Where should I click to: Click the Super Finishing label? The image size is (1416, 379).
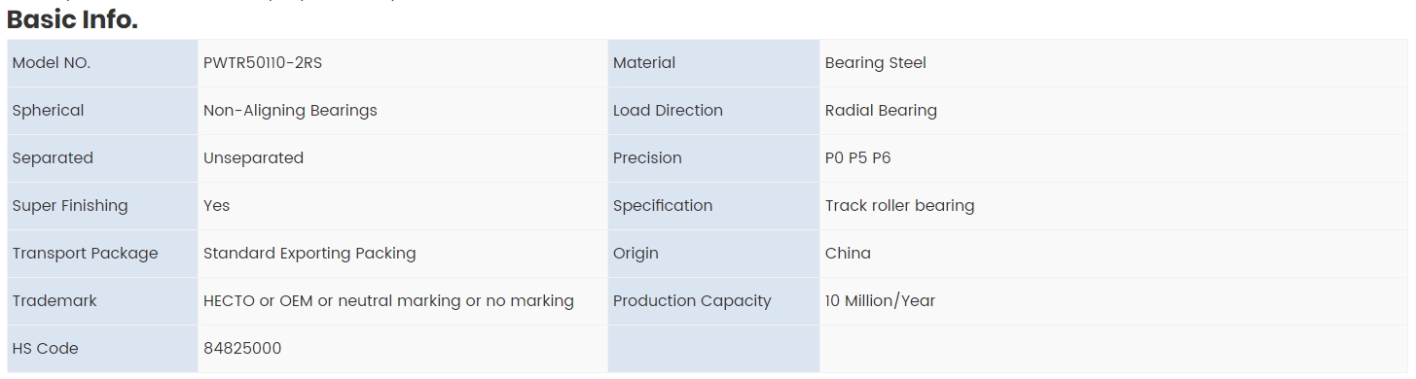tap(70, 206)
